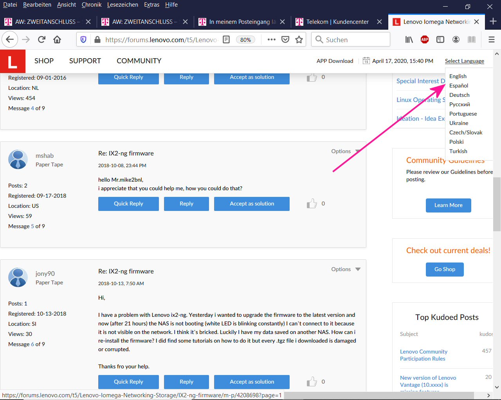Open Linux Operating Systems board link
The height and width of the screenshot is (400, 501).
pyautogui.click(x=421, y=100)
